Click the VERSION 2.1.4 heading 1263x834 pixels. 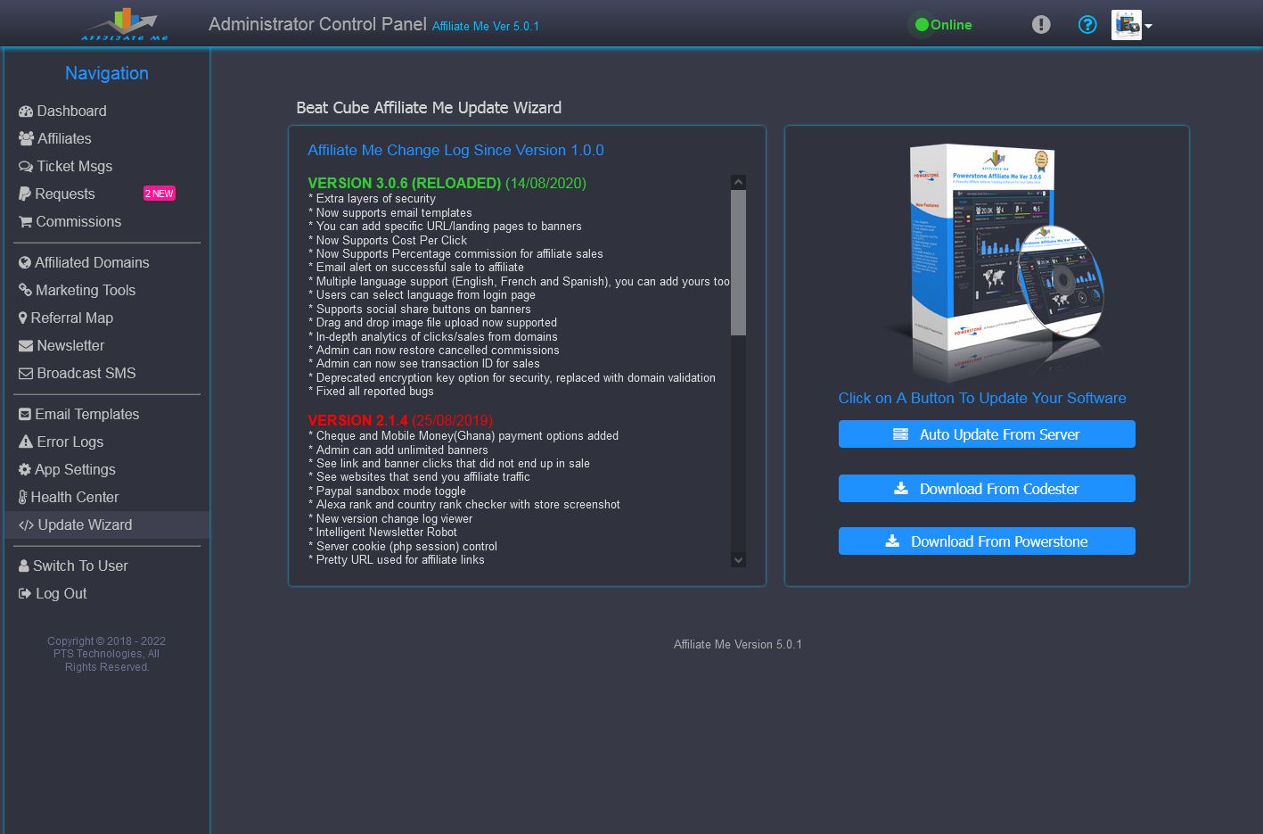click(x=357, y=421)
